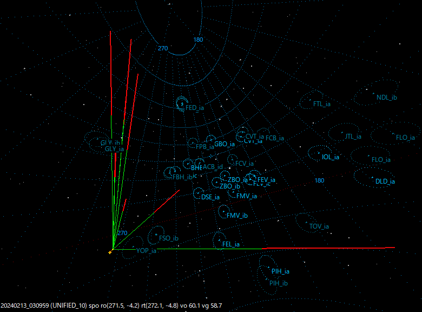Select the rt(272.1, -4.8) value
Viewport: 422px width, 312px height.
(160, 305)
